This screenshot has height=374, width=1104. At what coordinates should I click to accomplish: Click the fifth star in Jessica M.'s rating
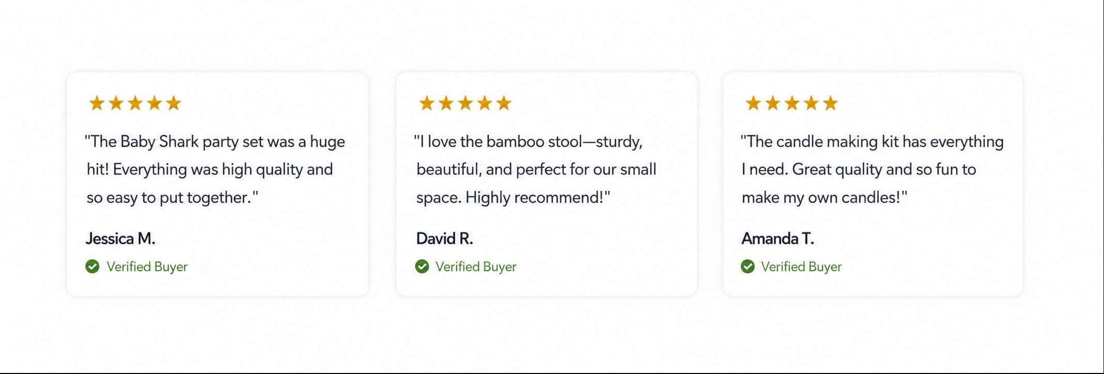click(174, 103)
